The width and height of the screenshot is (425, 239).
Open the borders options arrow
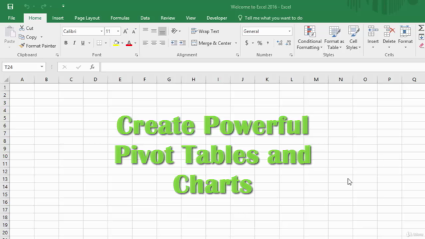point(106,43)
